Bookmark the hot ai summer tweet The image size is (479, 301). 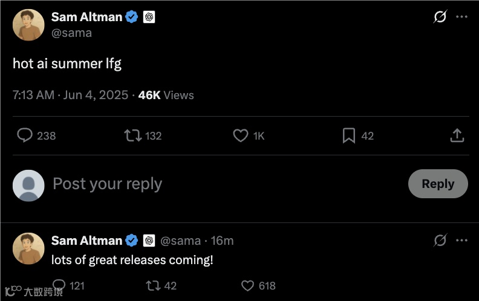(x=349, y=135)
